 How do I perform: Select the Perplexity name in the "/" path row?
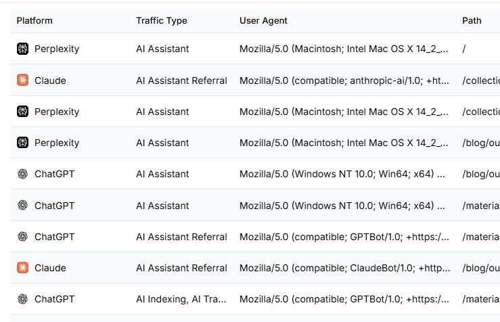[57, 49]
